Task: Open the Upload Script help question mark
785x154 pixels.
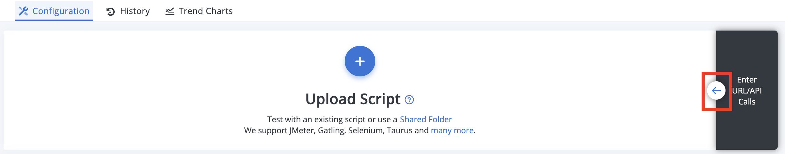Action: [x=409, y=100]
